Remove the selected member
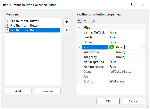The width and height of the screenshot is (150, 109). click(47, 91)
